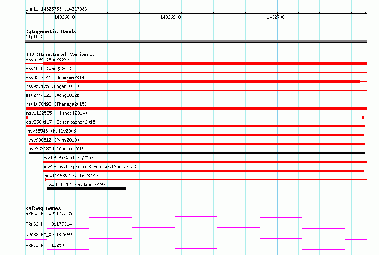Click nsv1122585 left end marker square
Viewport: 379px width, 255px height.
tap(27, 117)
